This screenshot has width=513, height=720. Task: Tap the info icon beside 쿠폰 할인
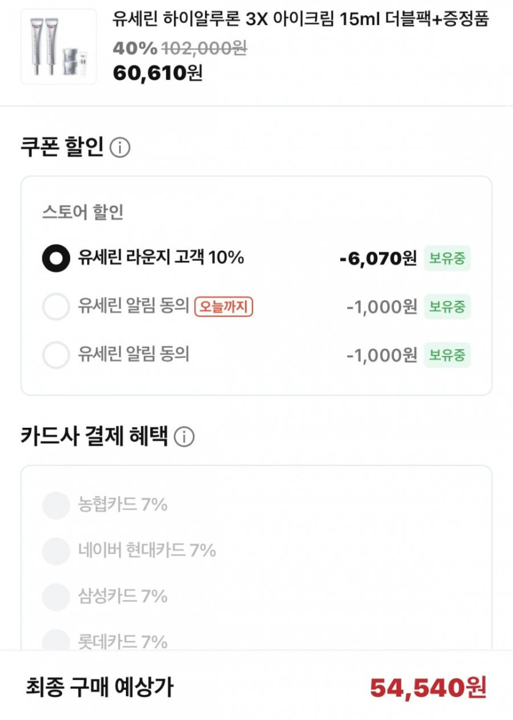[120, 148]
